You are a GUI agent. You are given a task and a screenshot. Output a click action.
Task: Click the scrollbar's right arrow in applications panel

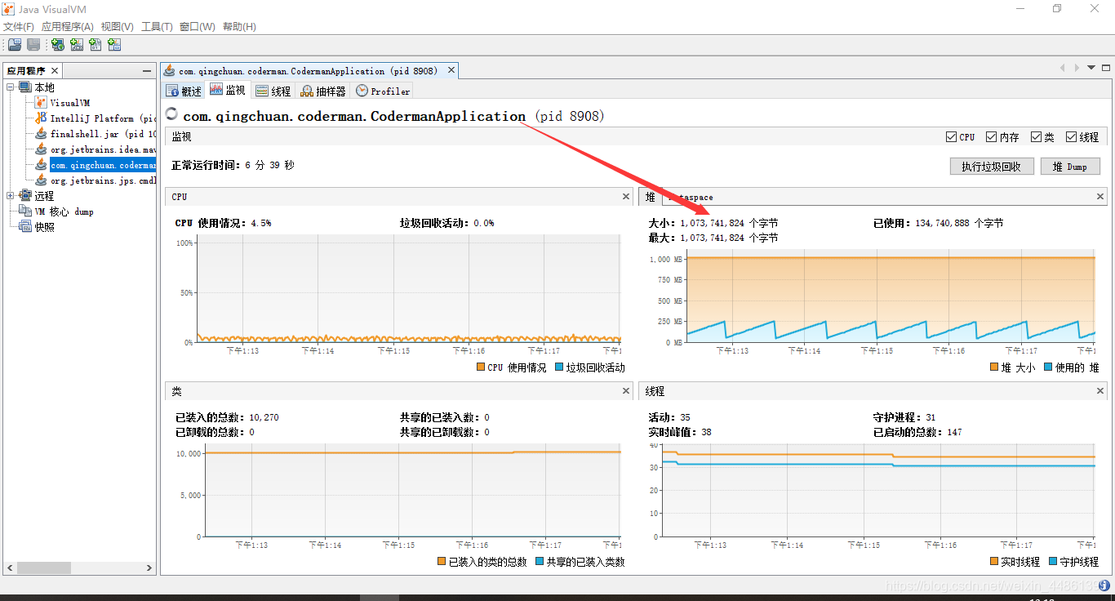[149, 568]
